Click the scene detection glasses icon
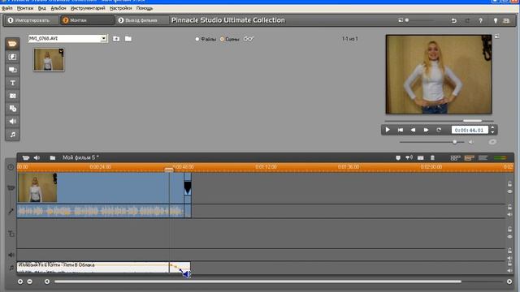The image size is (520, 292). tap(249, 39)
